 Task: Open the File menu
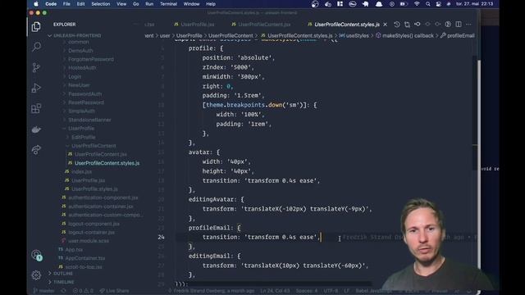pyautogui.click(x=66, y=4)
